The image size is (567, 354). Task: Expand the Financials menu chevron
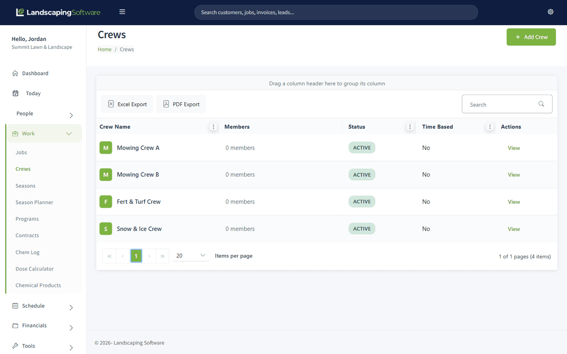pyautogui.click(x=71, y=328)
